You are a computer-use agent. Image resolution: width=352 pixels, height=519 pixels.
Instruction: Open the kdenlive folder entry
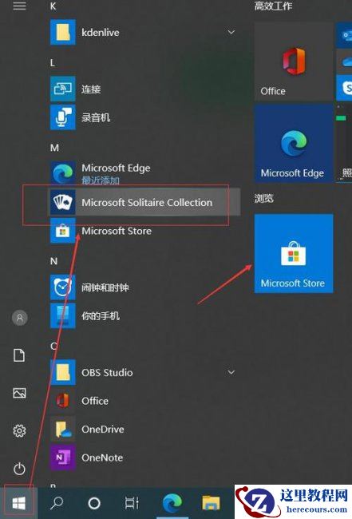[x=143, y=32]
